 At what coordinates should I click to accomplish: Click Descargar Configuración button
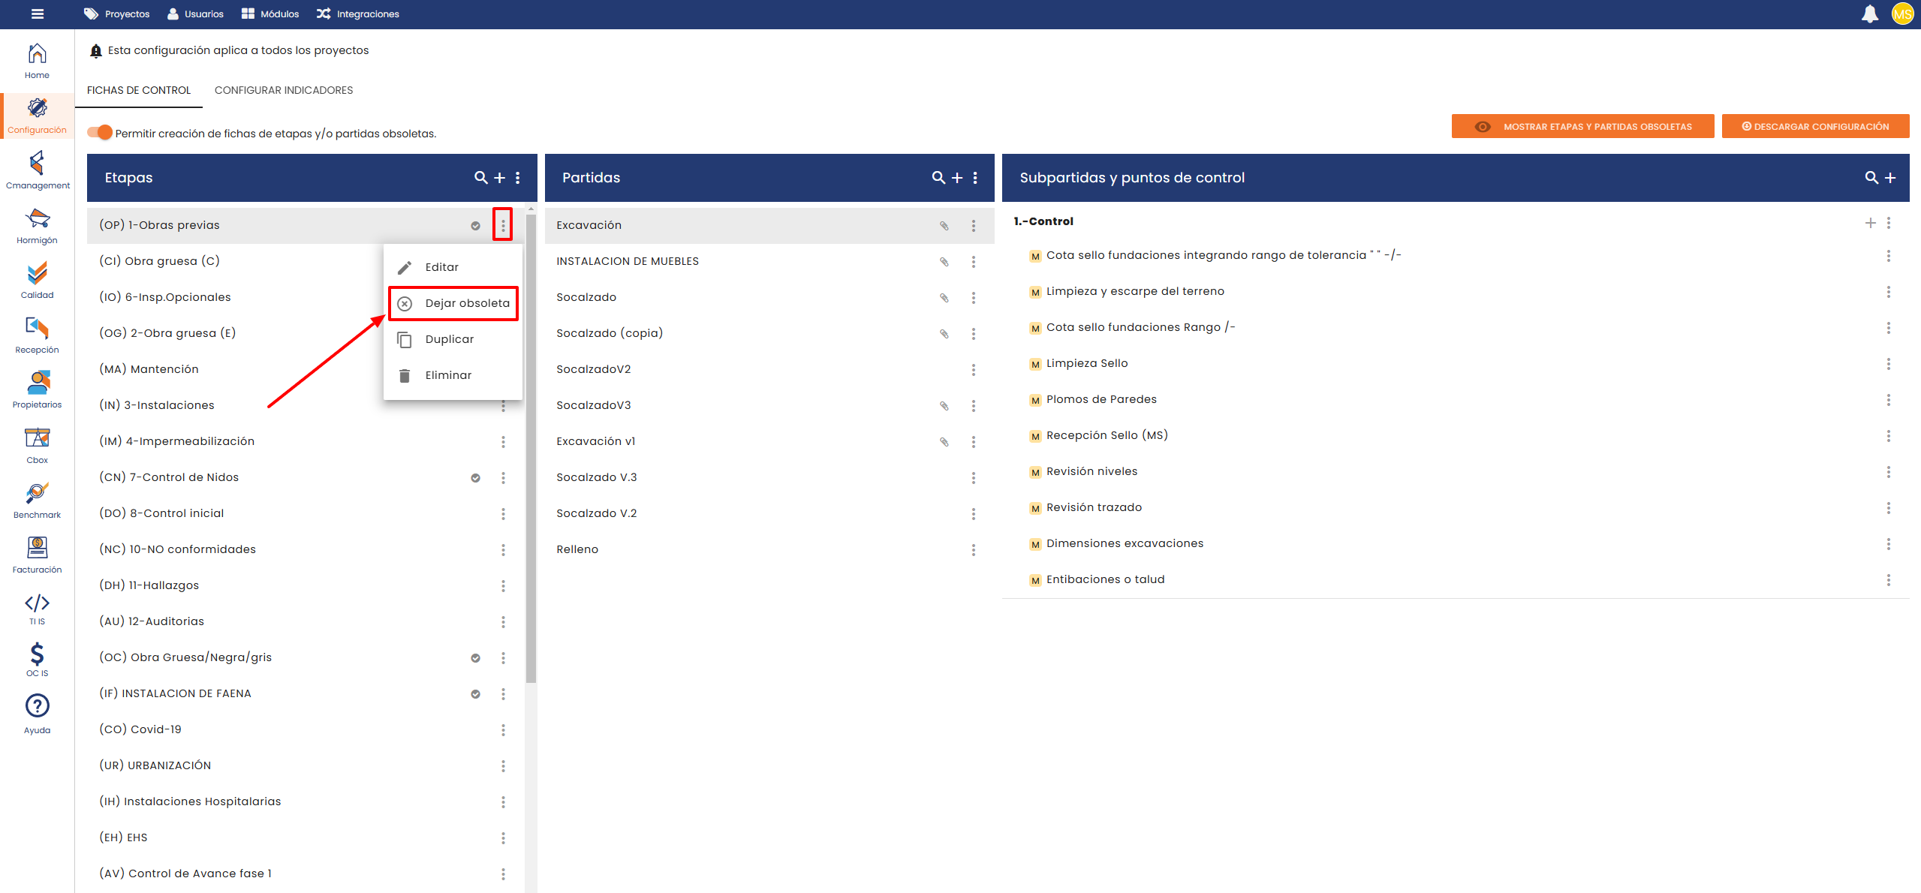tap(1814, 127)
